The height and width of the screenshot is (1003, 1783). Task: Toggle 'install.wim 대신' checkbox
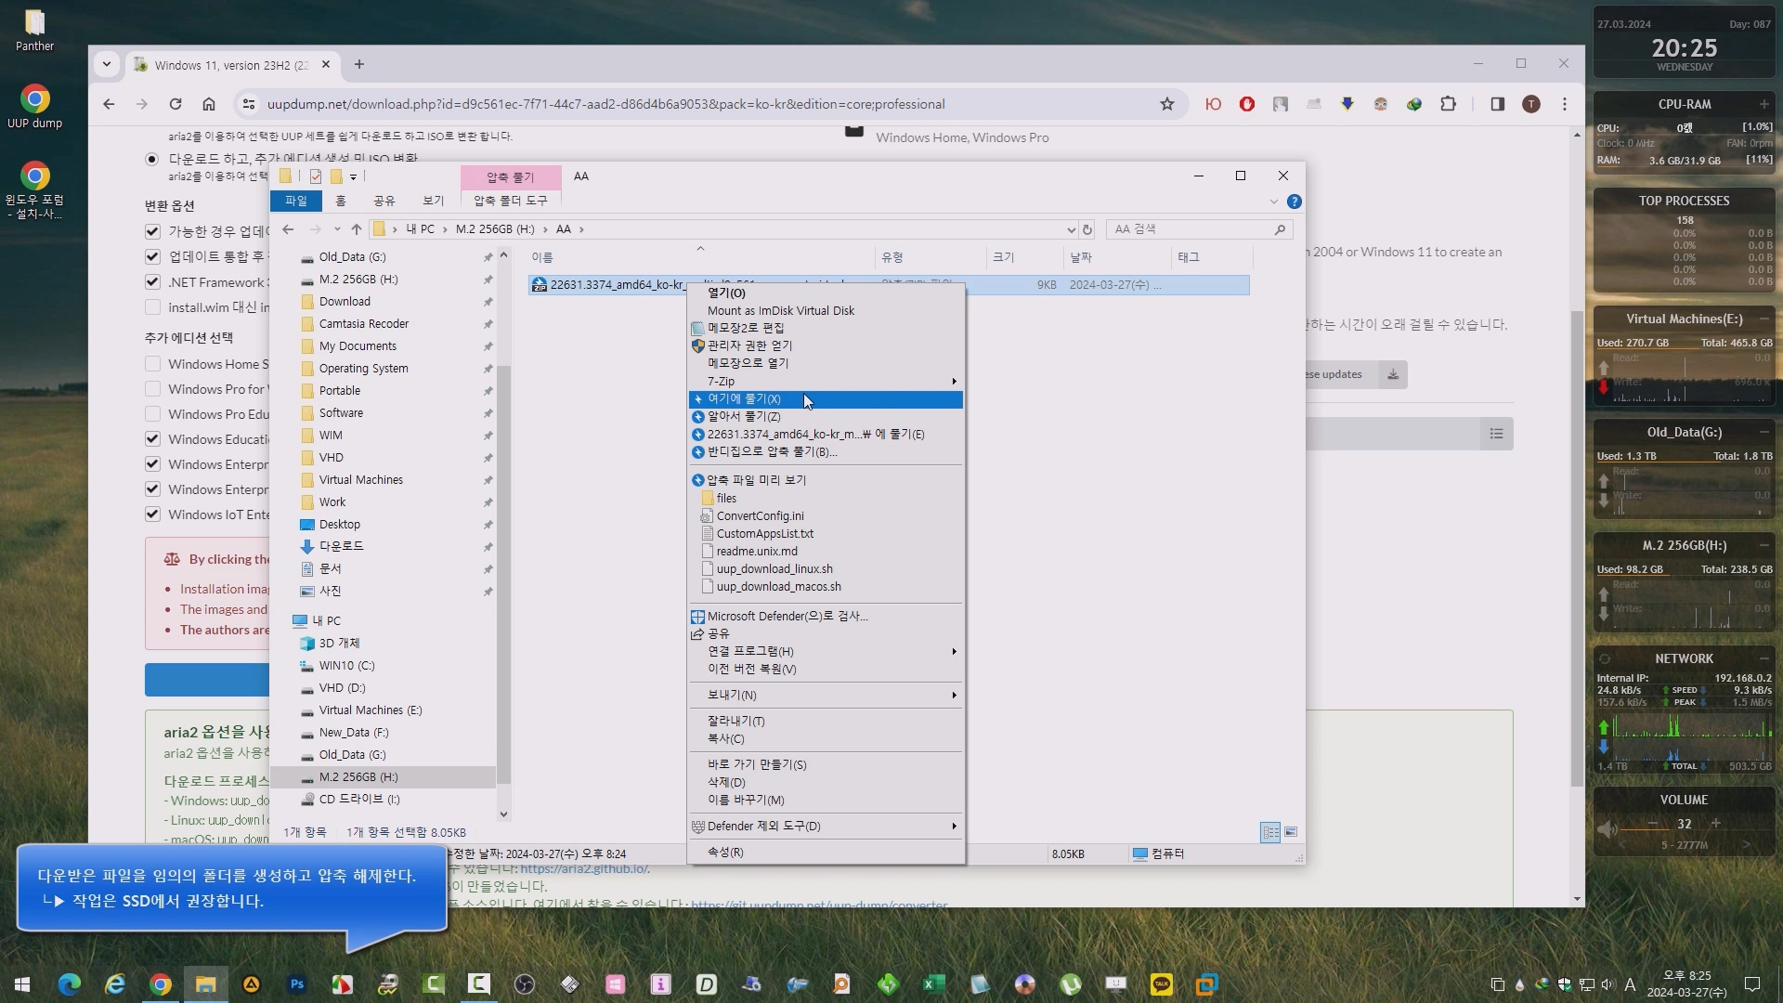tap(153, 307)
